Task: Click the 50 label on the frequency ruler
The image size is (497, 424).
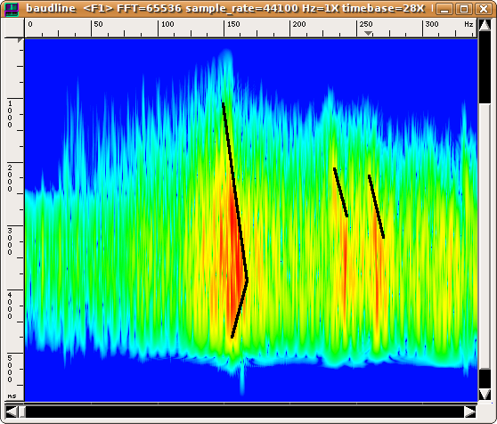Action: (x=99, y=24)
